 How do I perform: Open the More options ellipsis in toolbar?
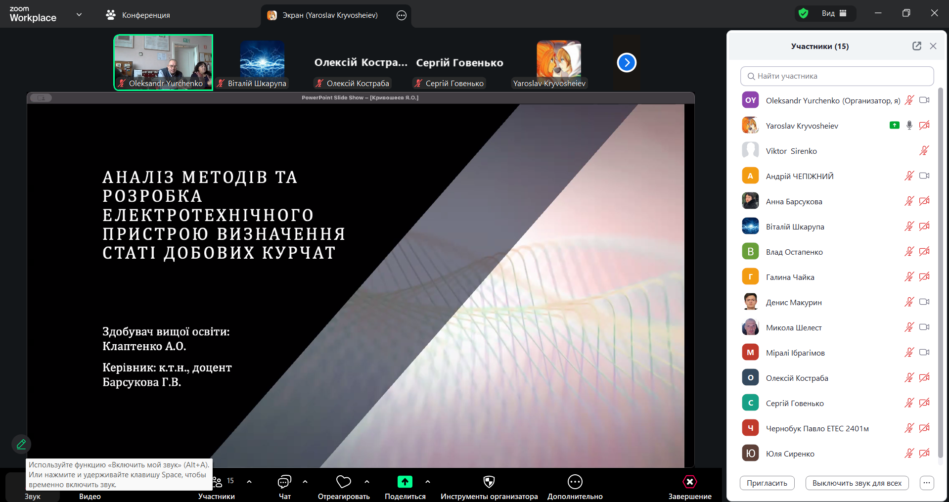point(575,482)
